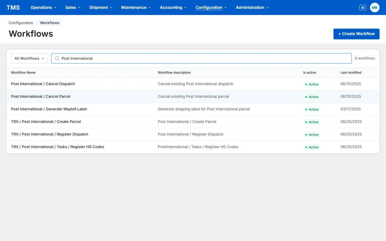
Task: Click Active badge in Register HS Codes row
Action: (311, 147)
